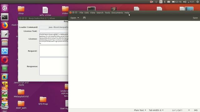Image resolution: width=200 pixels, height=112 pixels.
Task: Click the Save button in gedit
Action: point(195,18)
